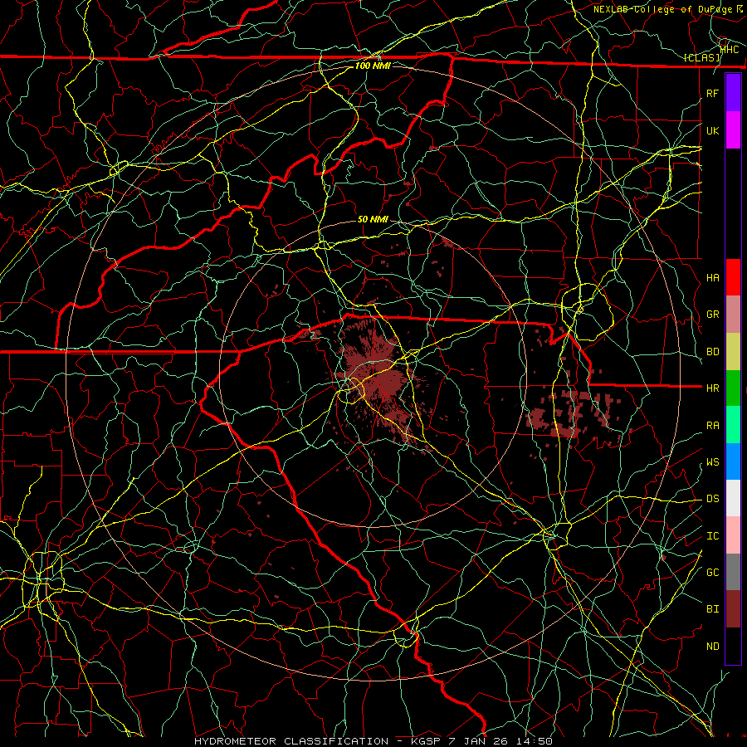The width and height of the screenshot is (747, 747).
Task: Click the ND legend label
Action: [x=713, y=647]
